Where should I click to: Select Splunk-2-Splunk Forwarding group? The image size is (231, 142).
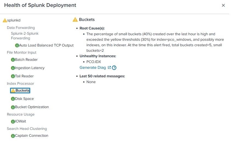pyautogui.click(x=25, y=36)
